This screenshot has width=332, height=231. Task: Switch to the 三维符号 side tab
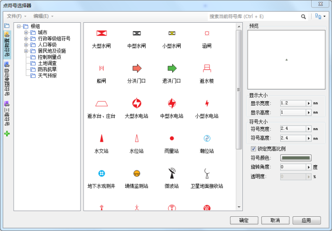coord(7,113)
